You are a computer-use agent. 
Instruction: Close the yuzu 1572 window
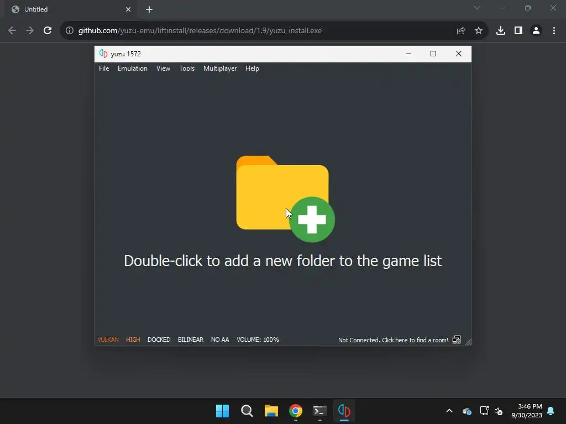pos(458,54)
